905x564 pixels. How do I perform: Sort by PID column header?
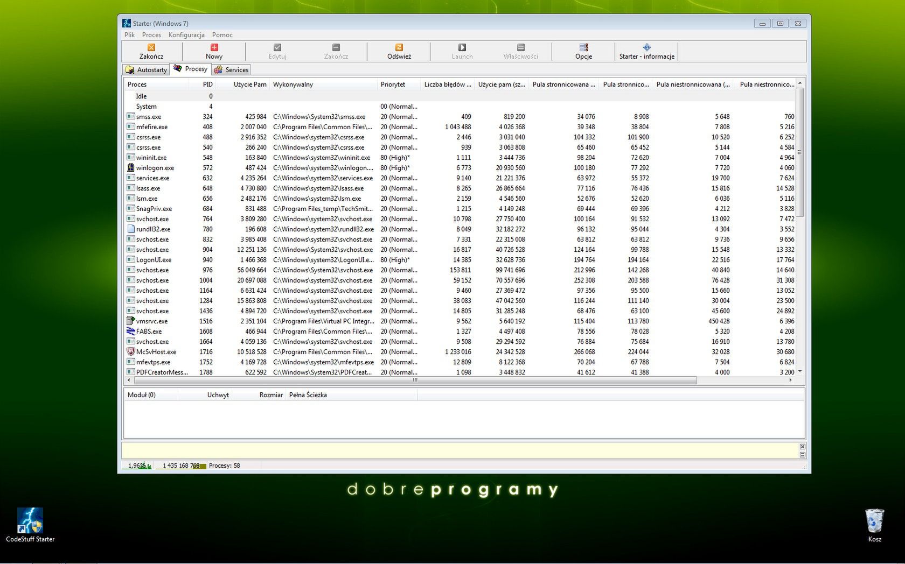pos(202,84)
